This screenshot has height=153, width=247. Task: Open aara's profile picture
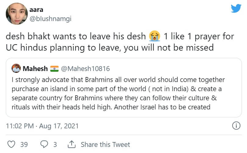click(17, 14)
